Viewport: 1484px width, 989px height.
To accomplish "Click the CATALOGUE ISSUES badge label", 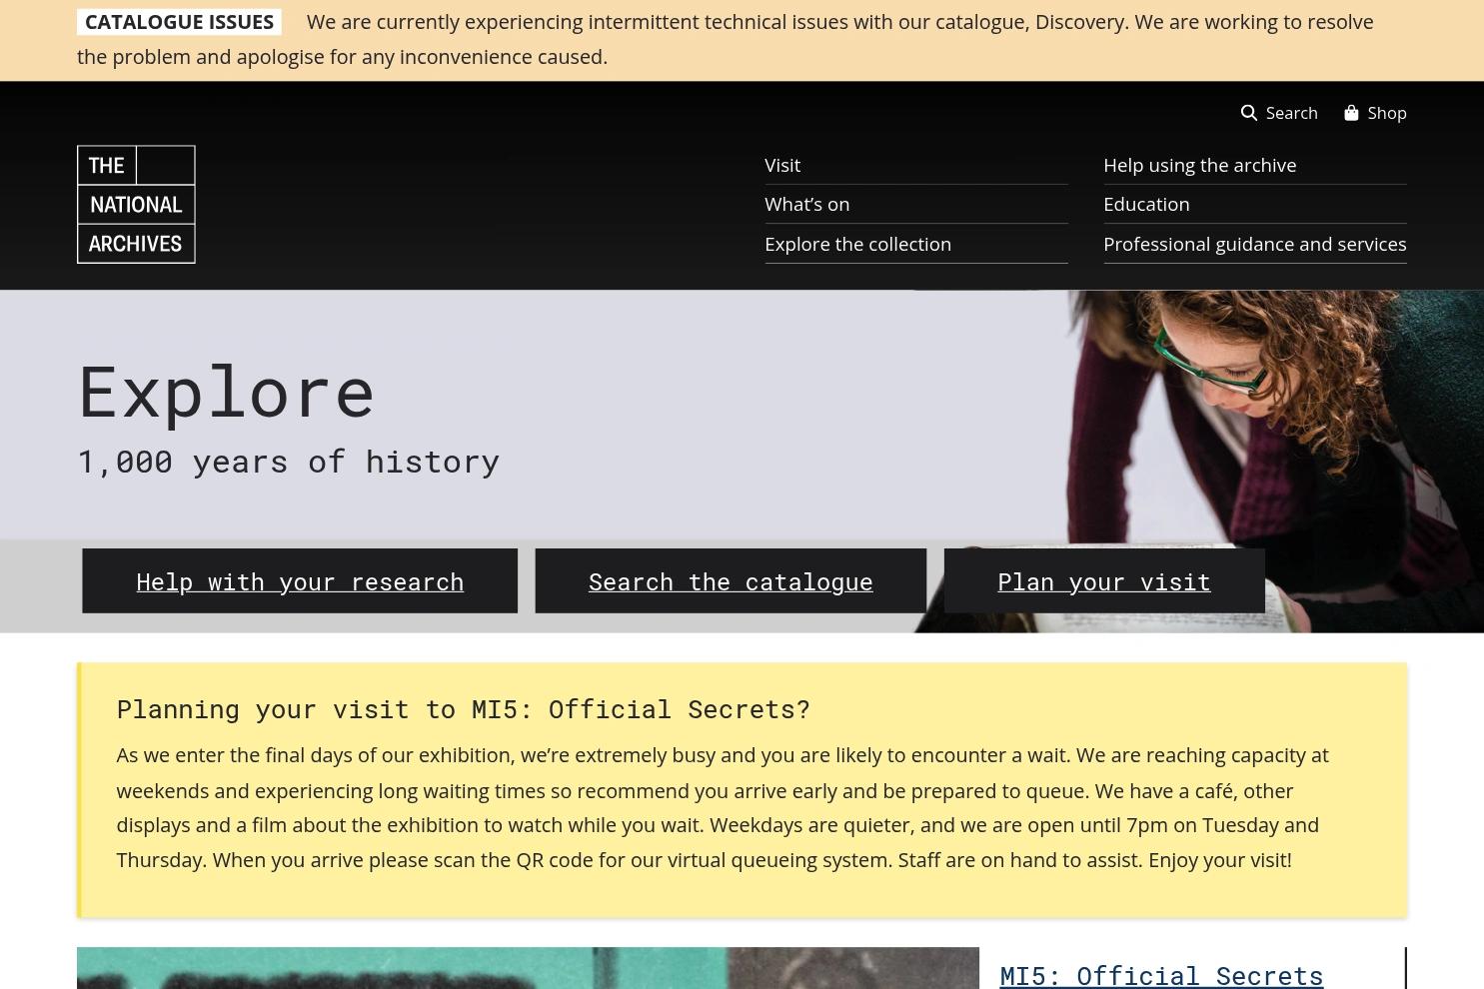I will click(x=179, y=22).
